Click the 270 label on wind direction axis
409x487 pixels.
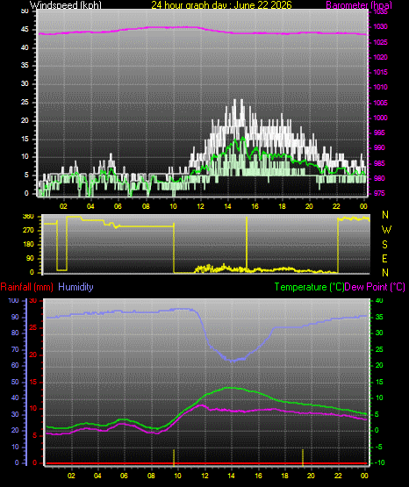tap(28, 231)
